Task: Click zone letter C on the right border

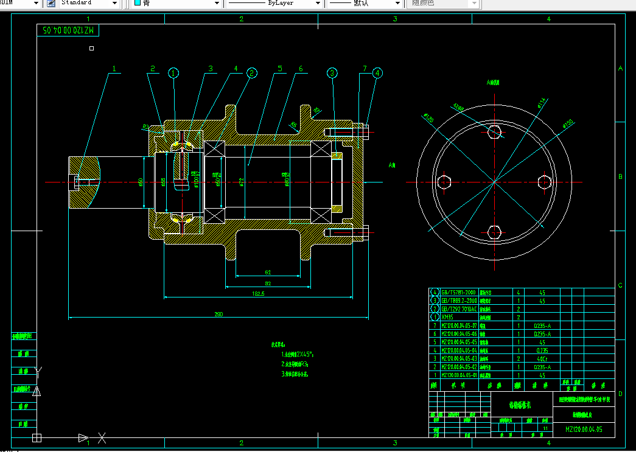Action: [x=620, y=285]
